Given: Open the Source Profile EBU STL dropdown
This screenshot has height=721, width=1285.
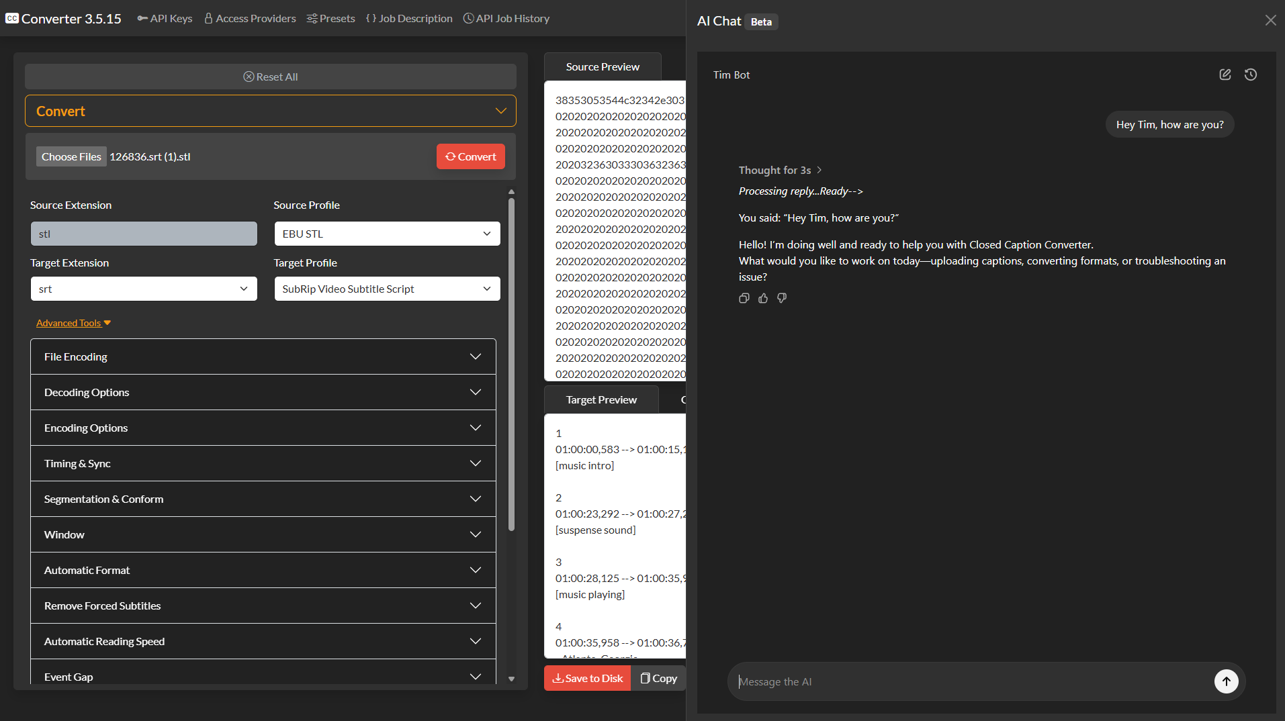Looking at the screenshot, I should [387, 234].
